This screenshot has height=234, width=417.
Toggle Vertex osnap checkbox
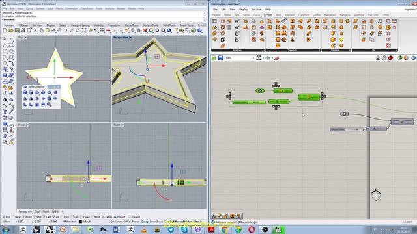tap(103, 217)
